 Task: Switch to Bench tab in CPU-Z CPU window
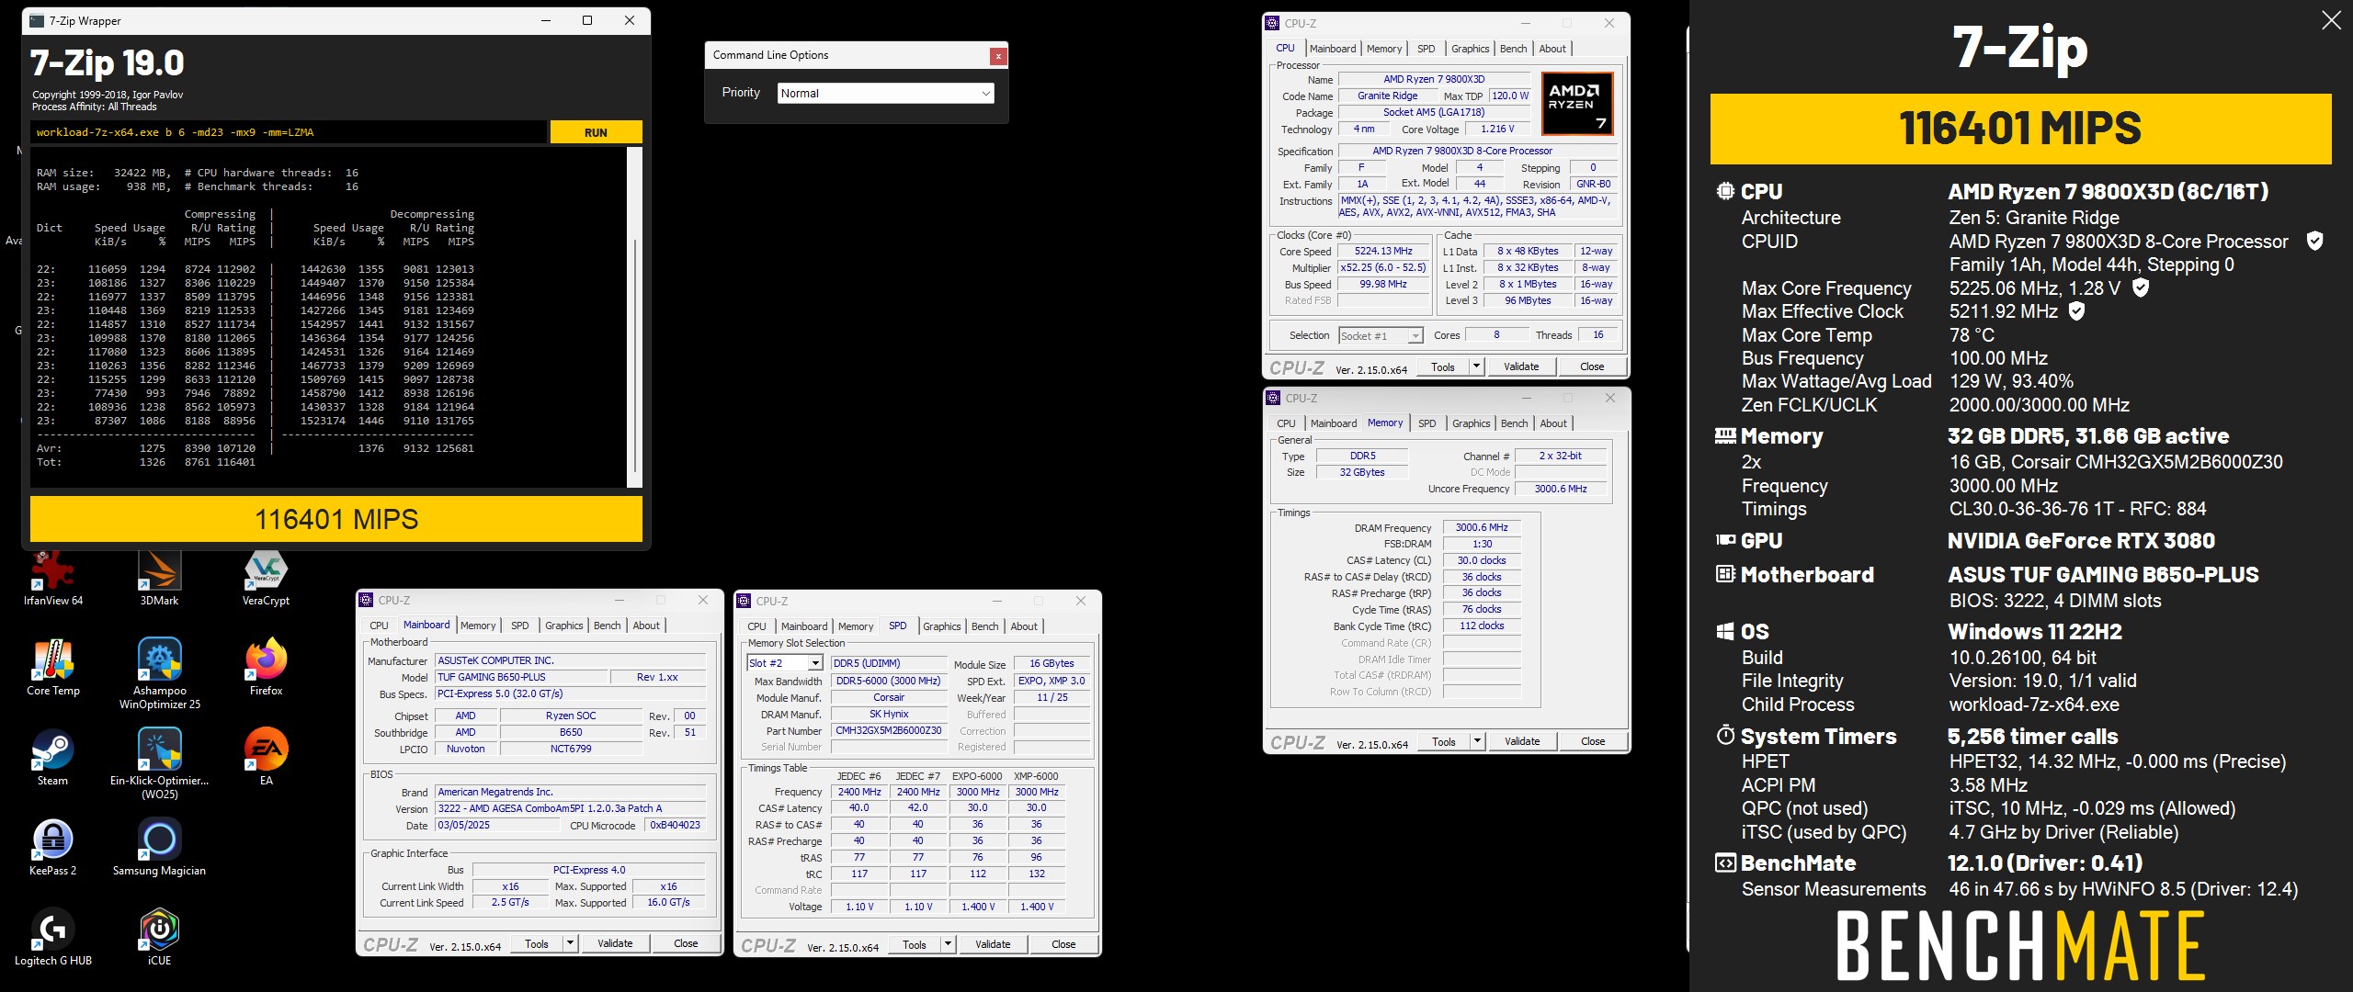[x=1513, y=49]
